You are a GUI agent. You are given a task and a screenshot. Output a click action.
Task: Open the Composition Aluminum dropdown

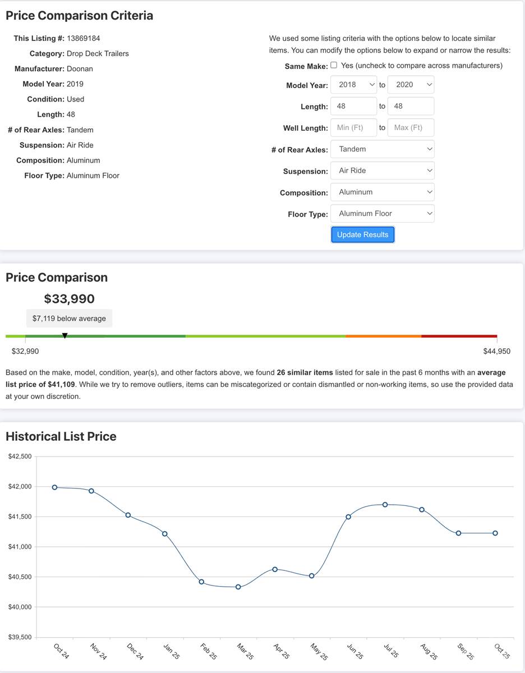[382, 192]
